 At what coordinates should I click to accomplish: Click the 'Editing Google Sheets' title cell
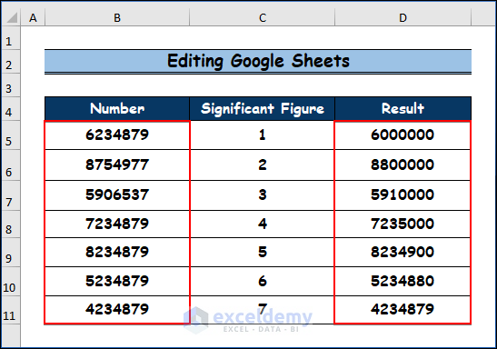tap(258, 62)
